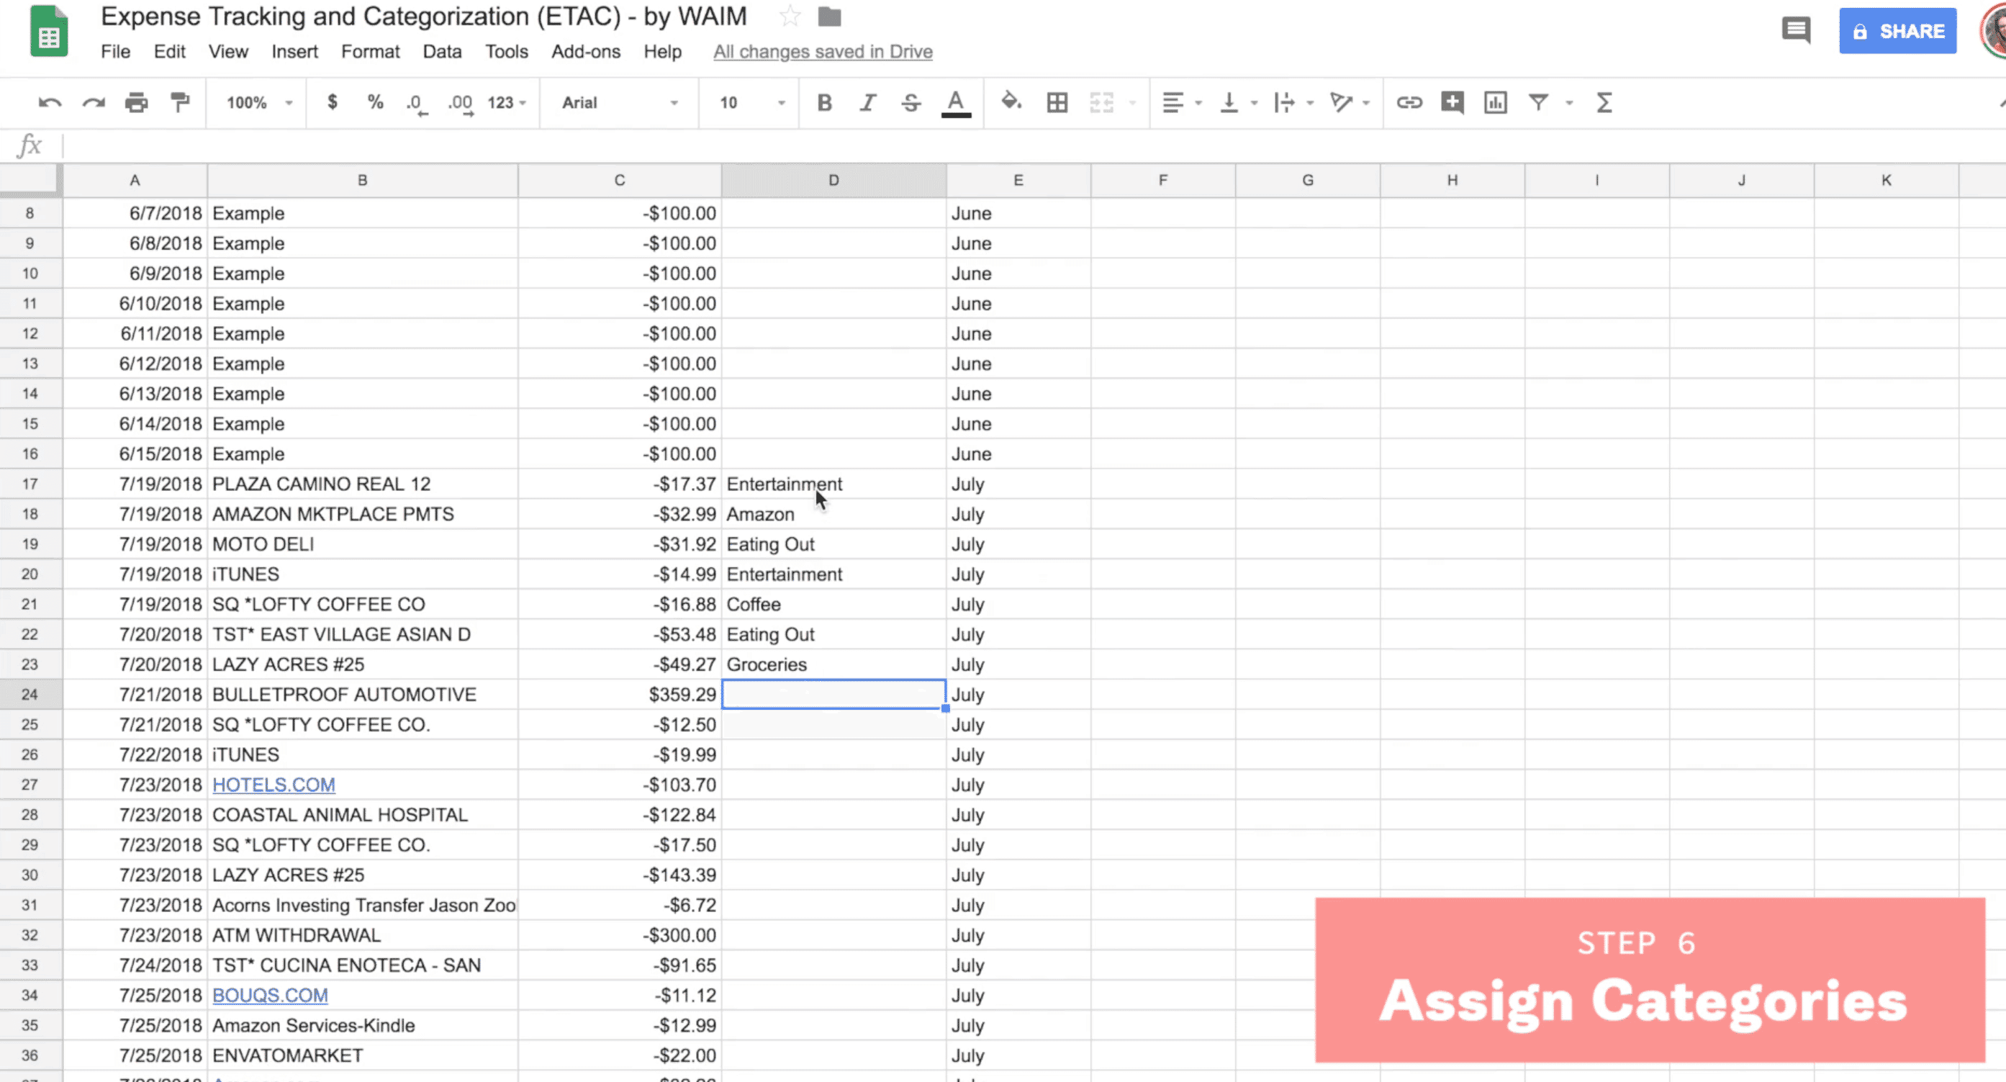Open the Add-ons menu

[x=586, y=51]
